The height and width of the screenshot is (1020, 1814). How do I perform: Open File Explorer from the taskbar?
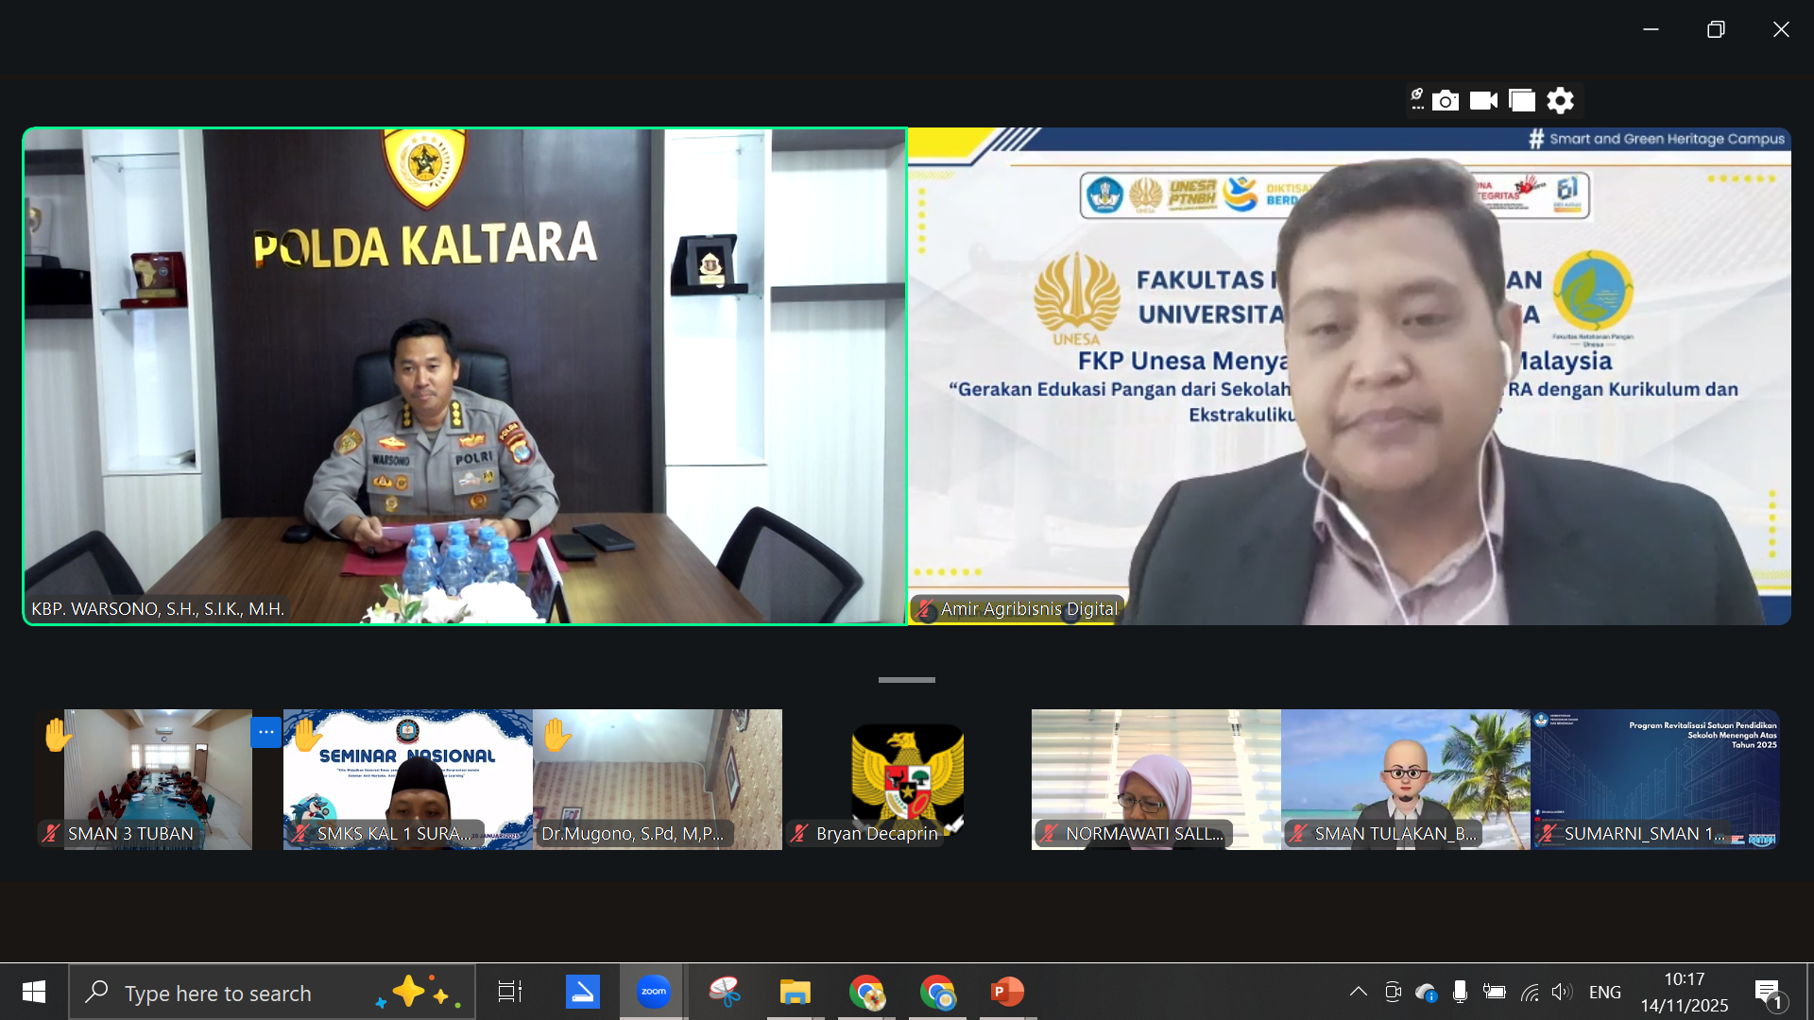pyautogui.click(x=795, y=992)
